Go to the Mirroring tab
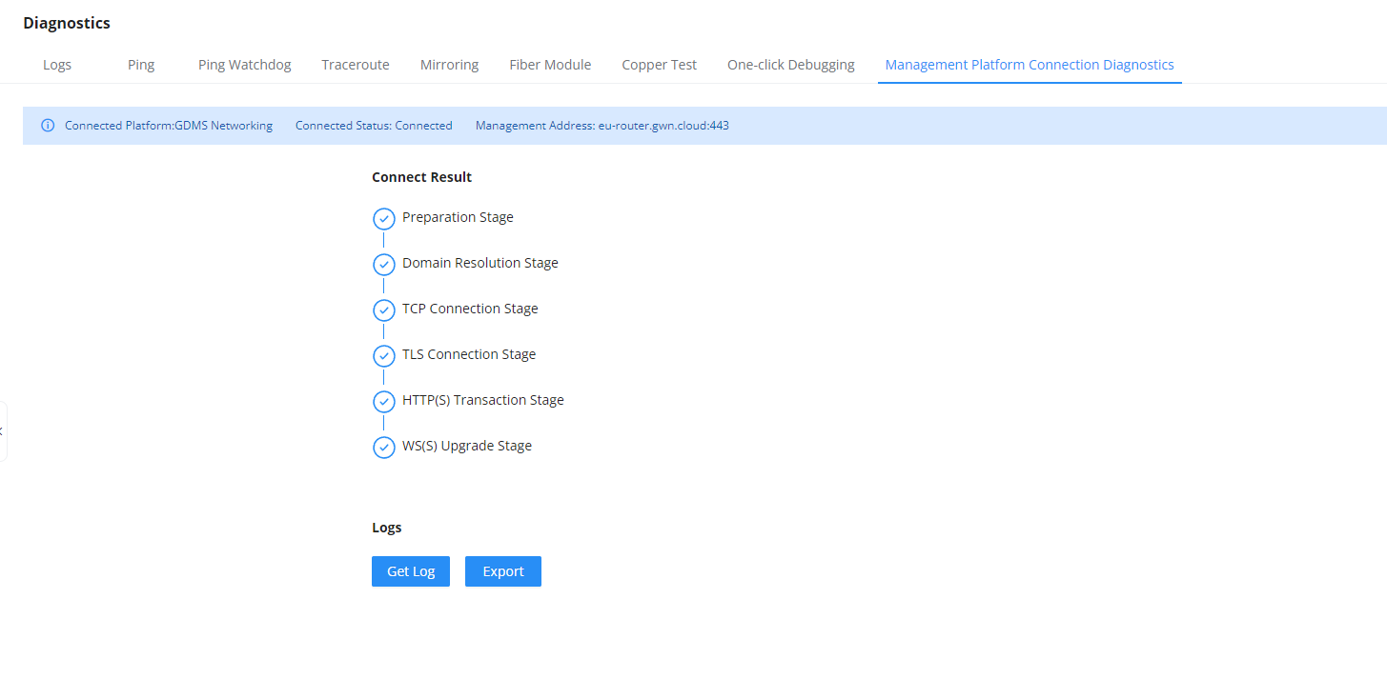Screen dimensions: 1387x679 coord(449,65)
